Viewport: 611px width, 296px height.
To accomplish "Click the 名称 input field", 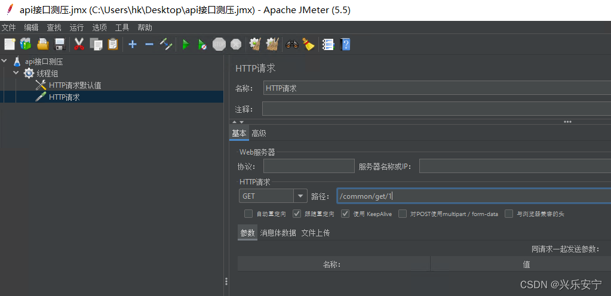I will click(437, 88).
